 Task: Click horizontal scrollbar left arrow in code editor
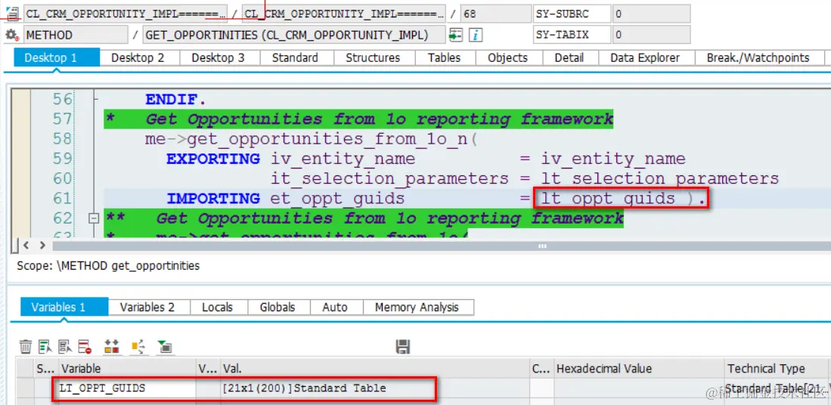[26, 245]
